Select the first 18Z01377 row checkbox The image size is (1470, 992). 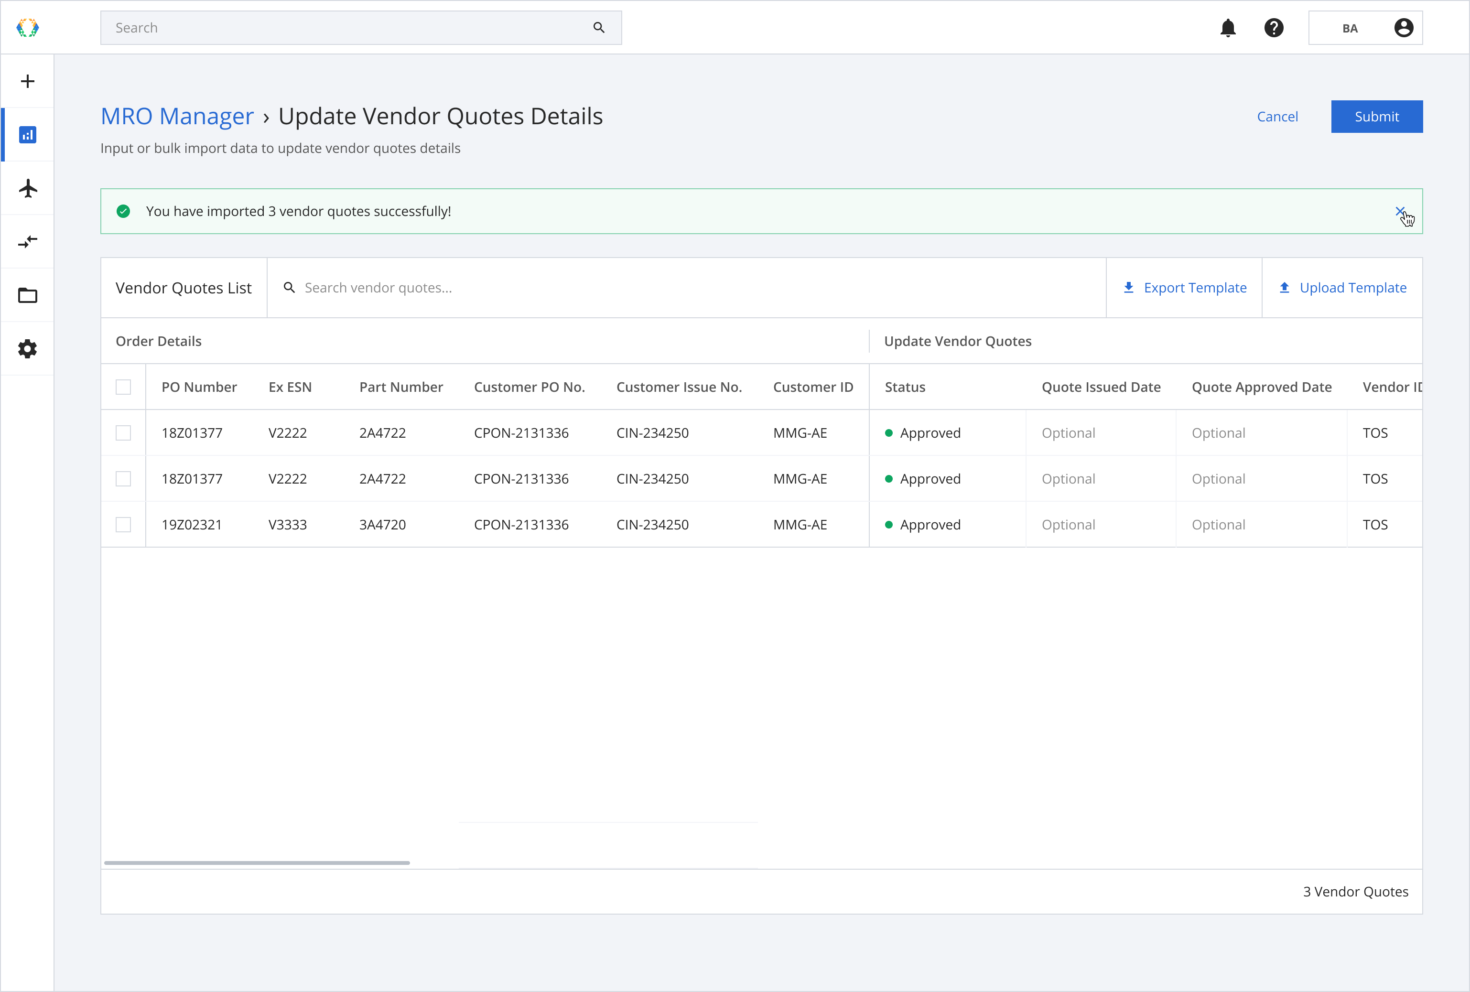pyautogui.click(x=123, y=433)
